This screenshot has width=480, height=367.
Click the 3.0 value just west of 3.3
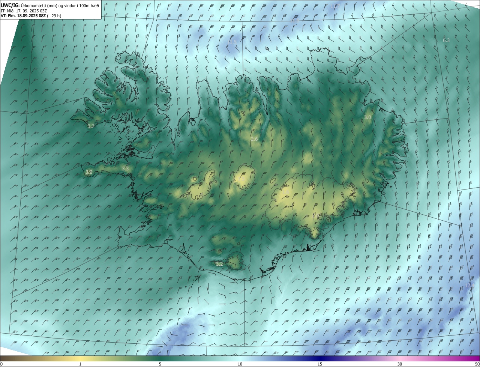pyautogui.click(x=89, y=172)
